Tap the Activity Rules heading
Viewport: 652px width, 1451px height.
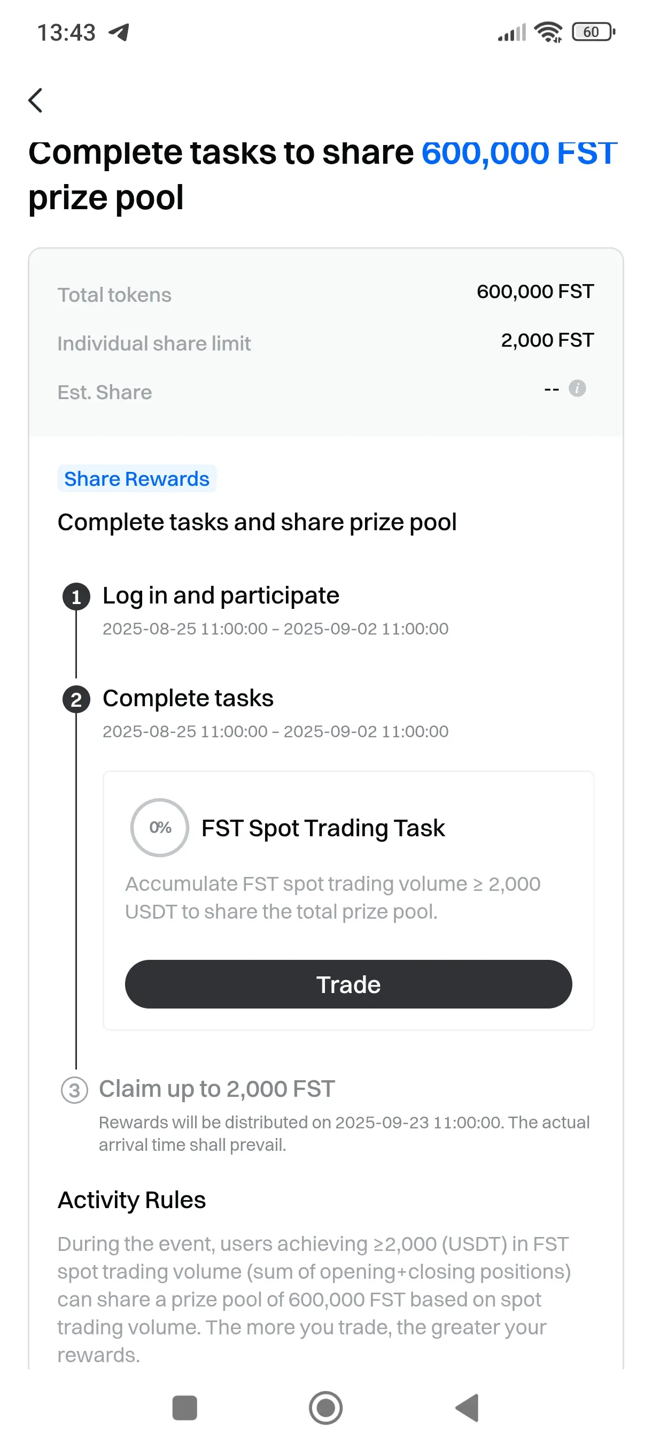point(131,1200)
